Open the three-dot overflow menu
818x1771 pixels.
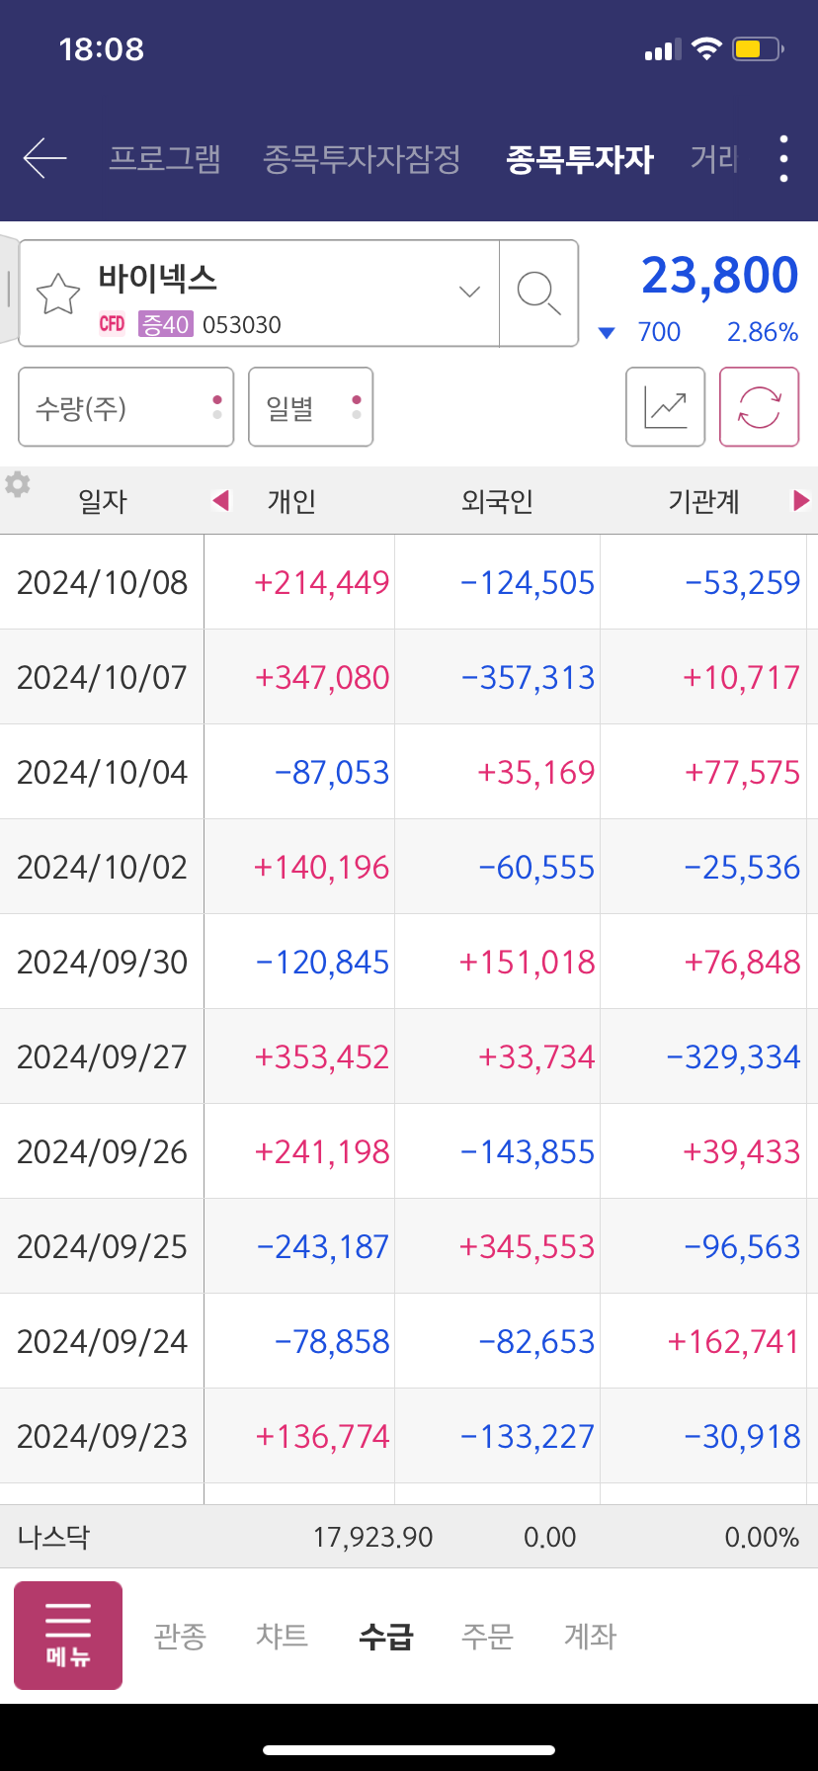pos(783,158)
